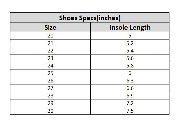
Task: Select the size 26 cell
Action: click(x=50, y=81)
